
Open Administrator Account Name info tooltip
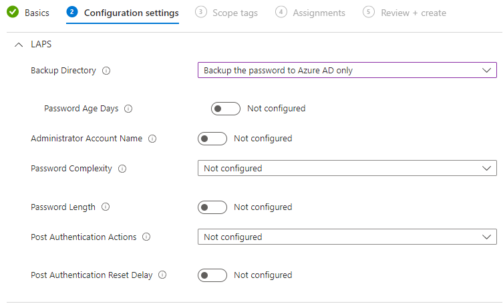[x=152, y=139]
